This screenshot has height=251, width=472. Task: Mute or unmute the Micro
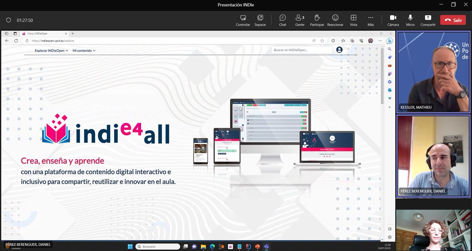[410, 20]
